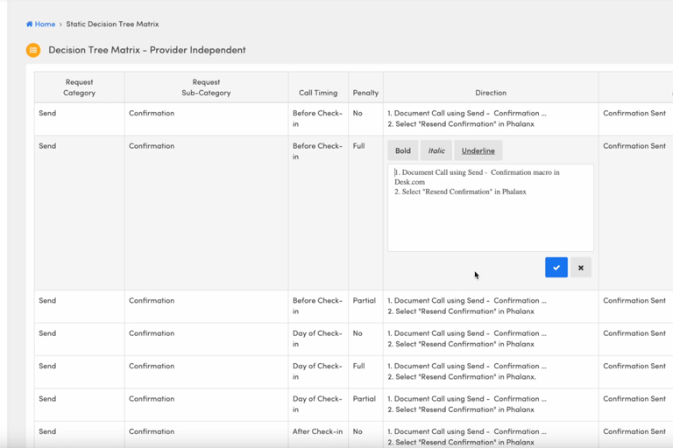Sort by Request Category column header
This screenshot has width=673, height=448.
79,87
